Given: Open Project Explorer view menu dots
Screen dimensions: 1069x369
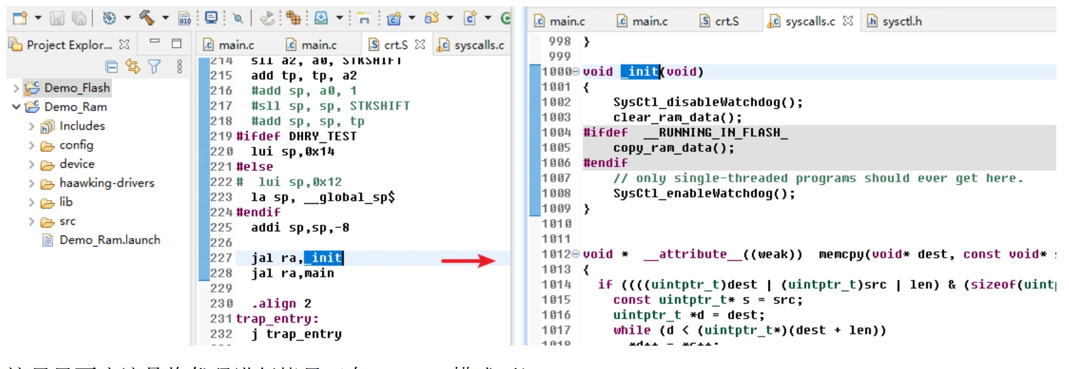Looking at the screenshot, I should pyautogui.click(x=180, y=66).
